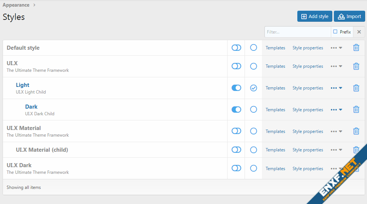
Task: Click the Filter input field
Action: [x=297, y=32]
